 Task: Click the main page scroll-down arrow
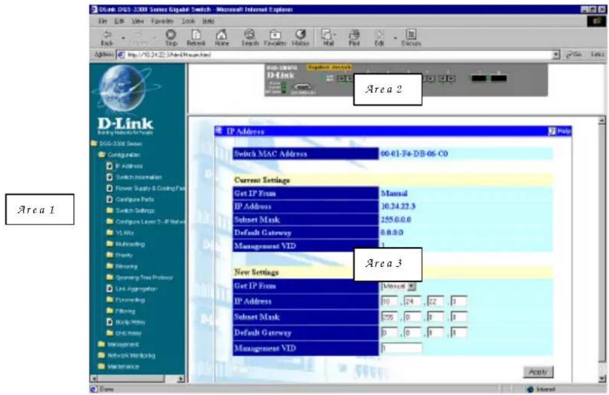(x=602, y=378)
